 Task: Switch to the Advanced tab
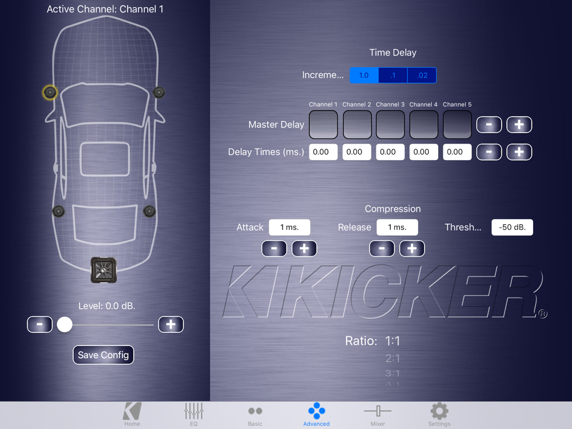pyautogui.click(x=316, y=415)
